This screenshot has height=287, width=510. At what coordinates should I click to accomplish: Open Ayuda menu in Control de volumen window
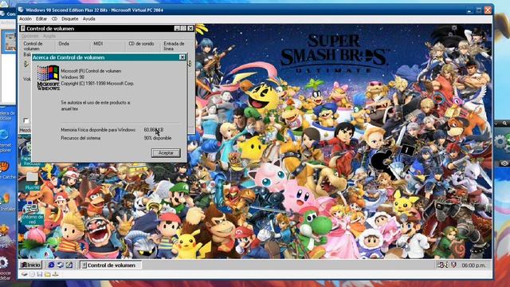click(49, 36)
